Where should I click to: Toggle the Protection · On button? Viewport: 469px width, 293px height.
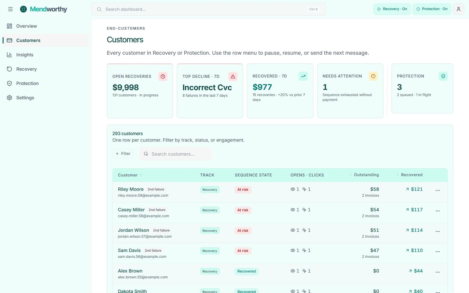[x=432, y=9]
